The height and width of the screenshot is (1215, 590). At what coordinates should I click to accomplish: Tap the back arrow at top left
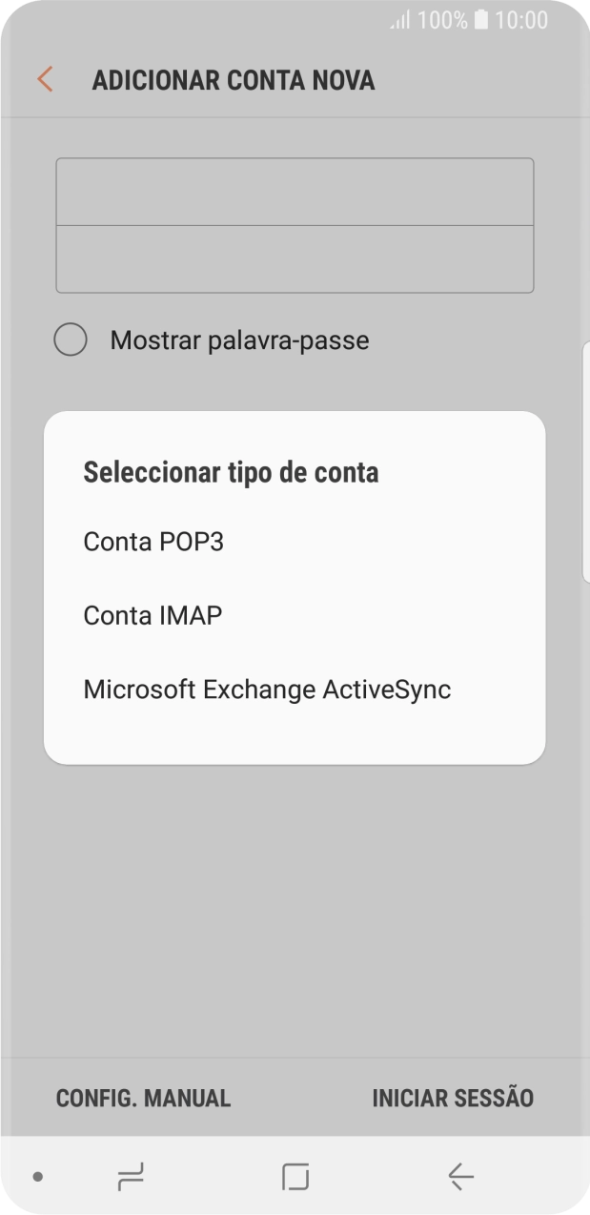pos(43,79)
